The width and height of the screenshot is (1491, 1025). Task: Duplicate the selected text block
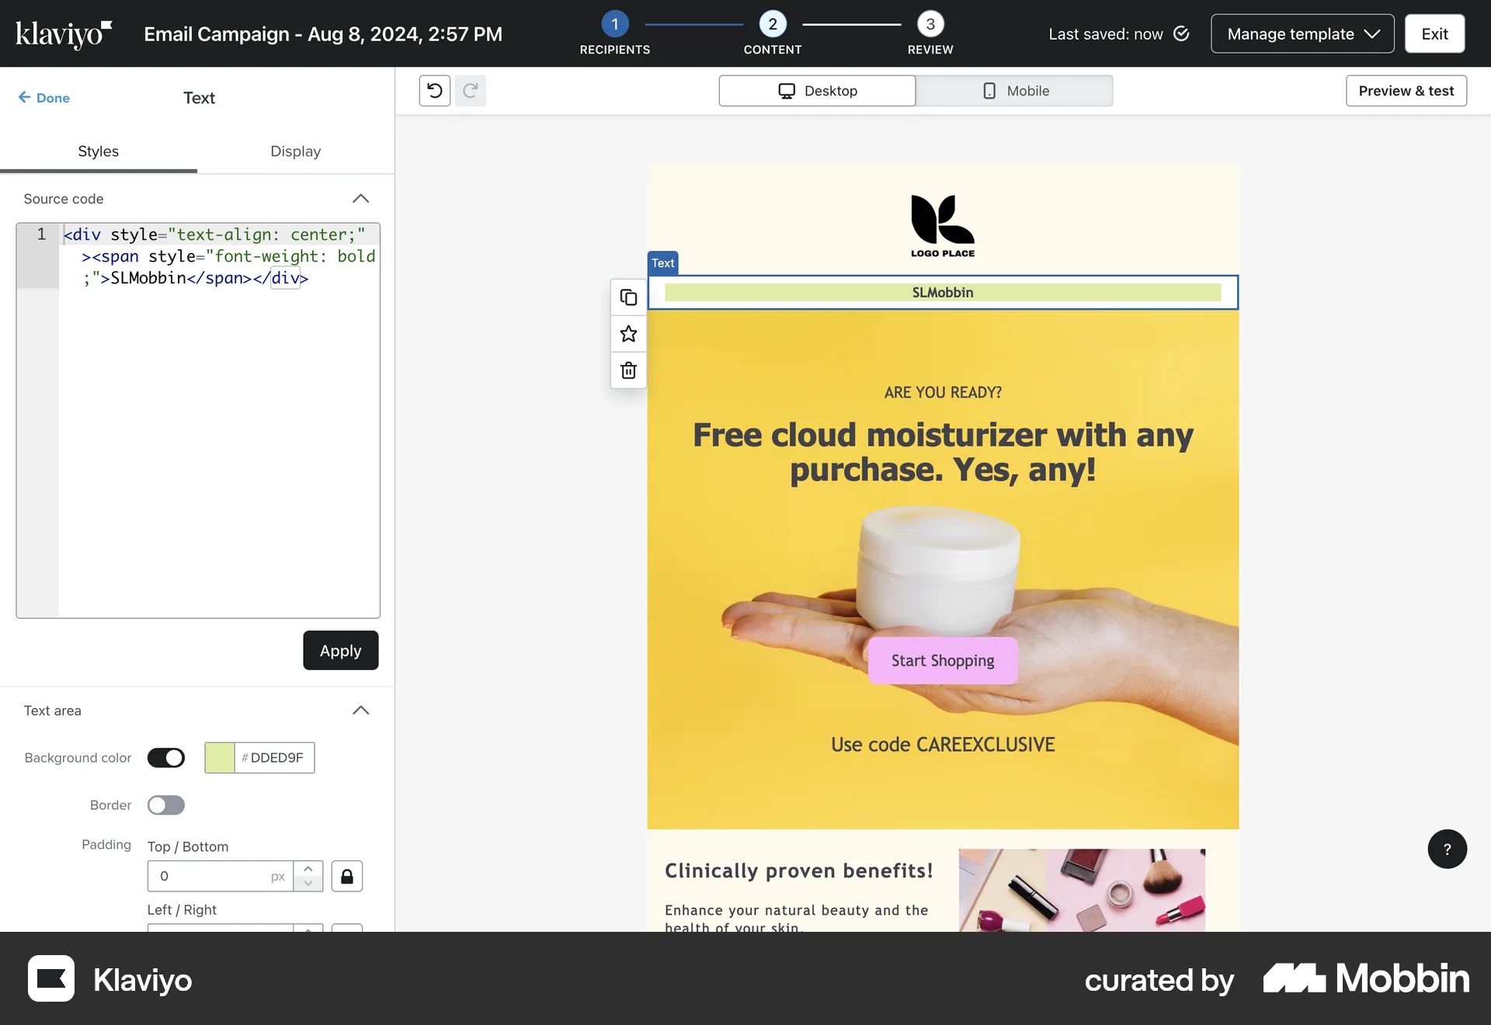[x=627, y=297]
